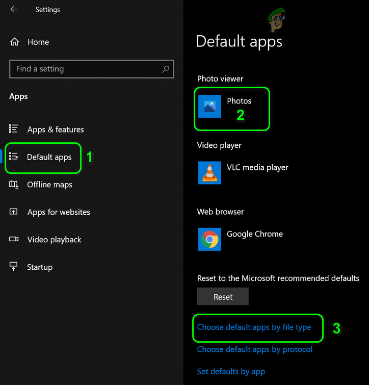Open Choose default apps by protocol

click(x=255, y=349)
